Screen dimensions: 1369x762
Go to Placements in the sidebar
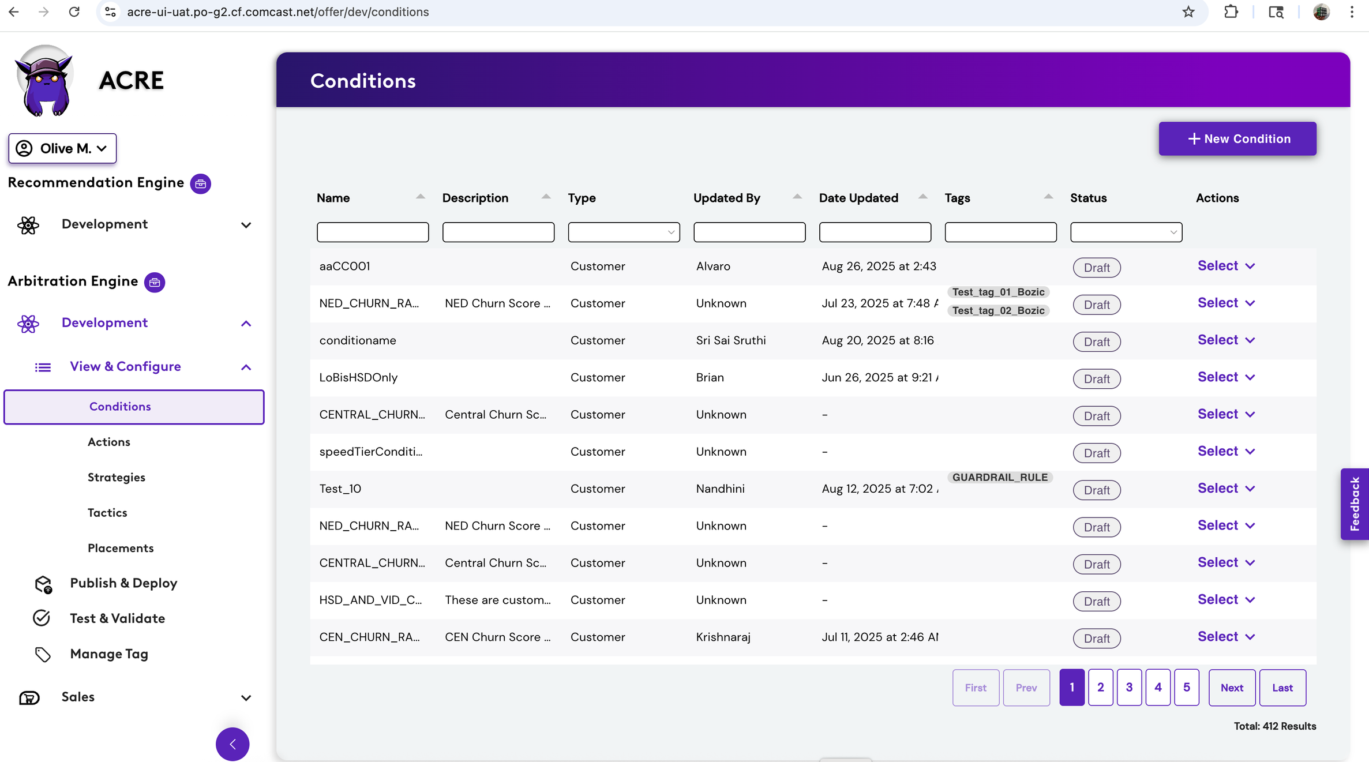[121, 549]
